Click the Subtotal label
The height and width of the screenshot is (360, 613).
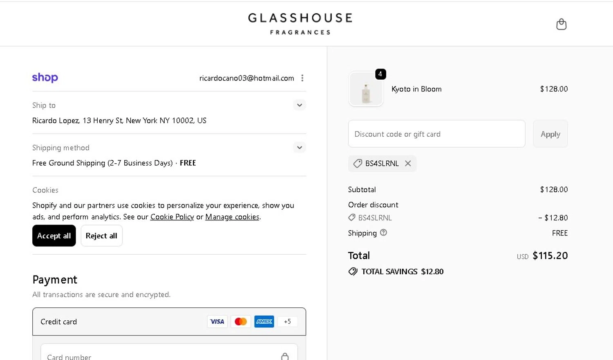coord(362,189)
